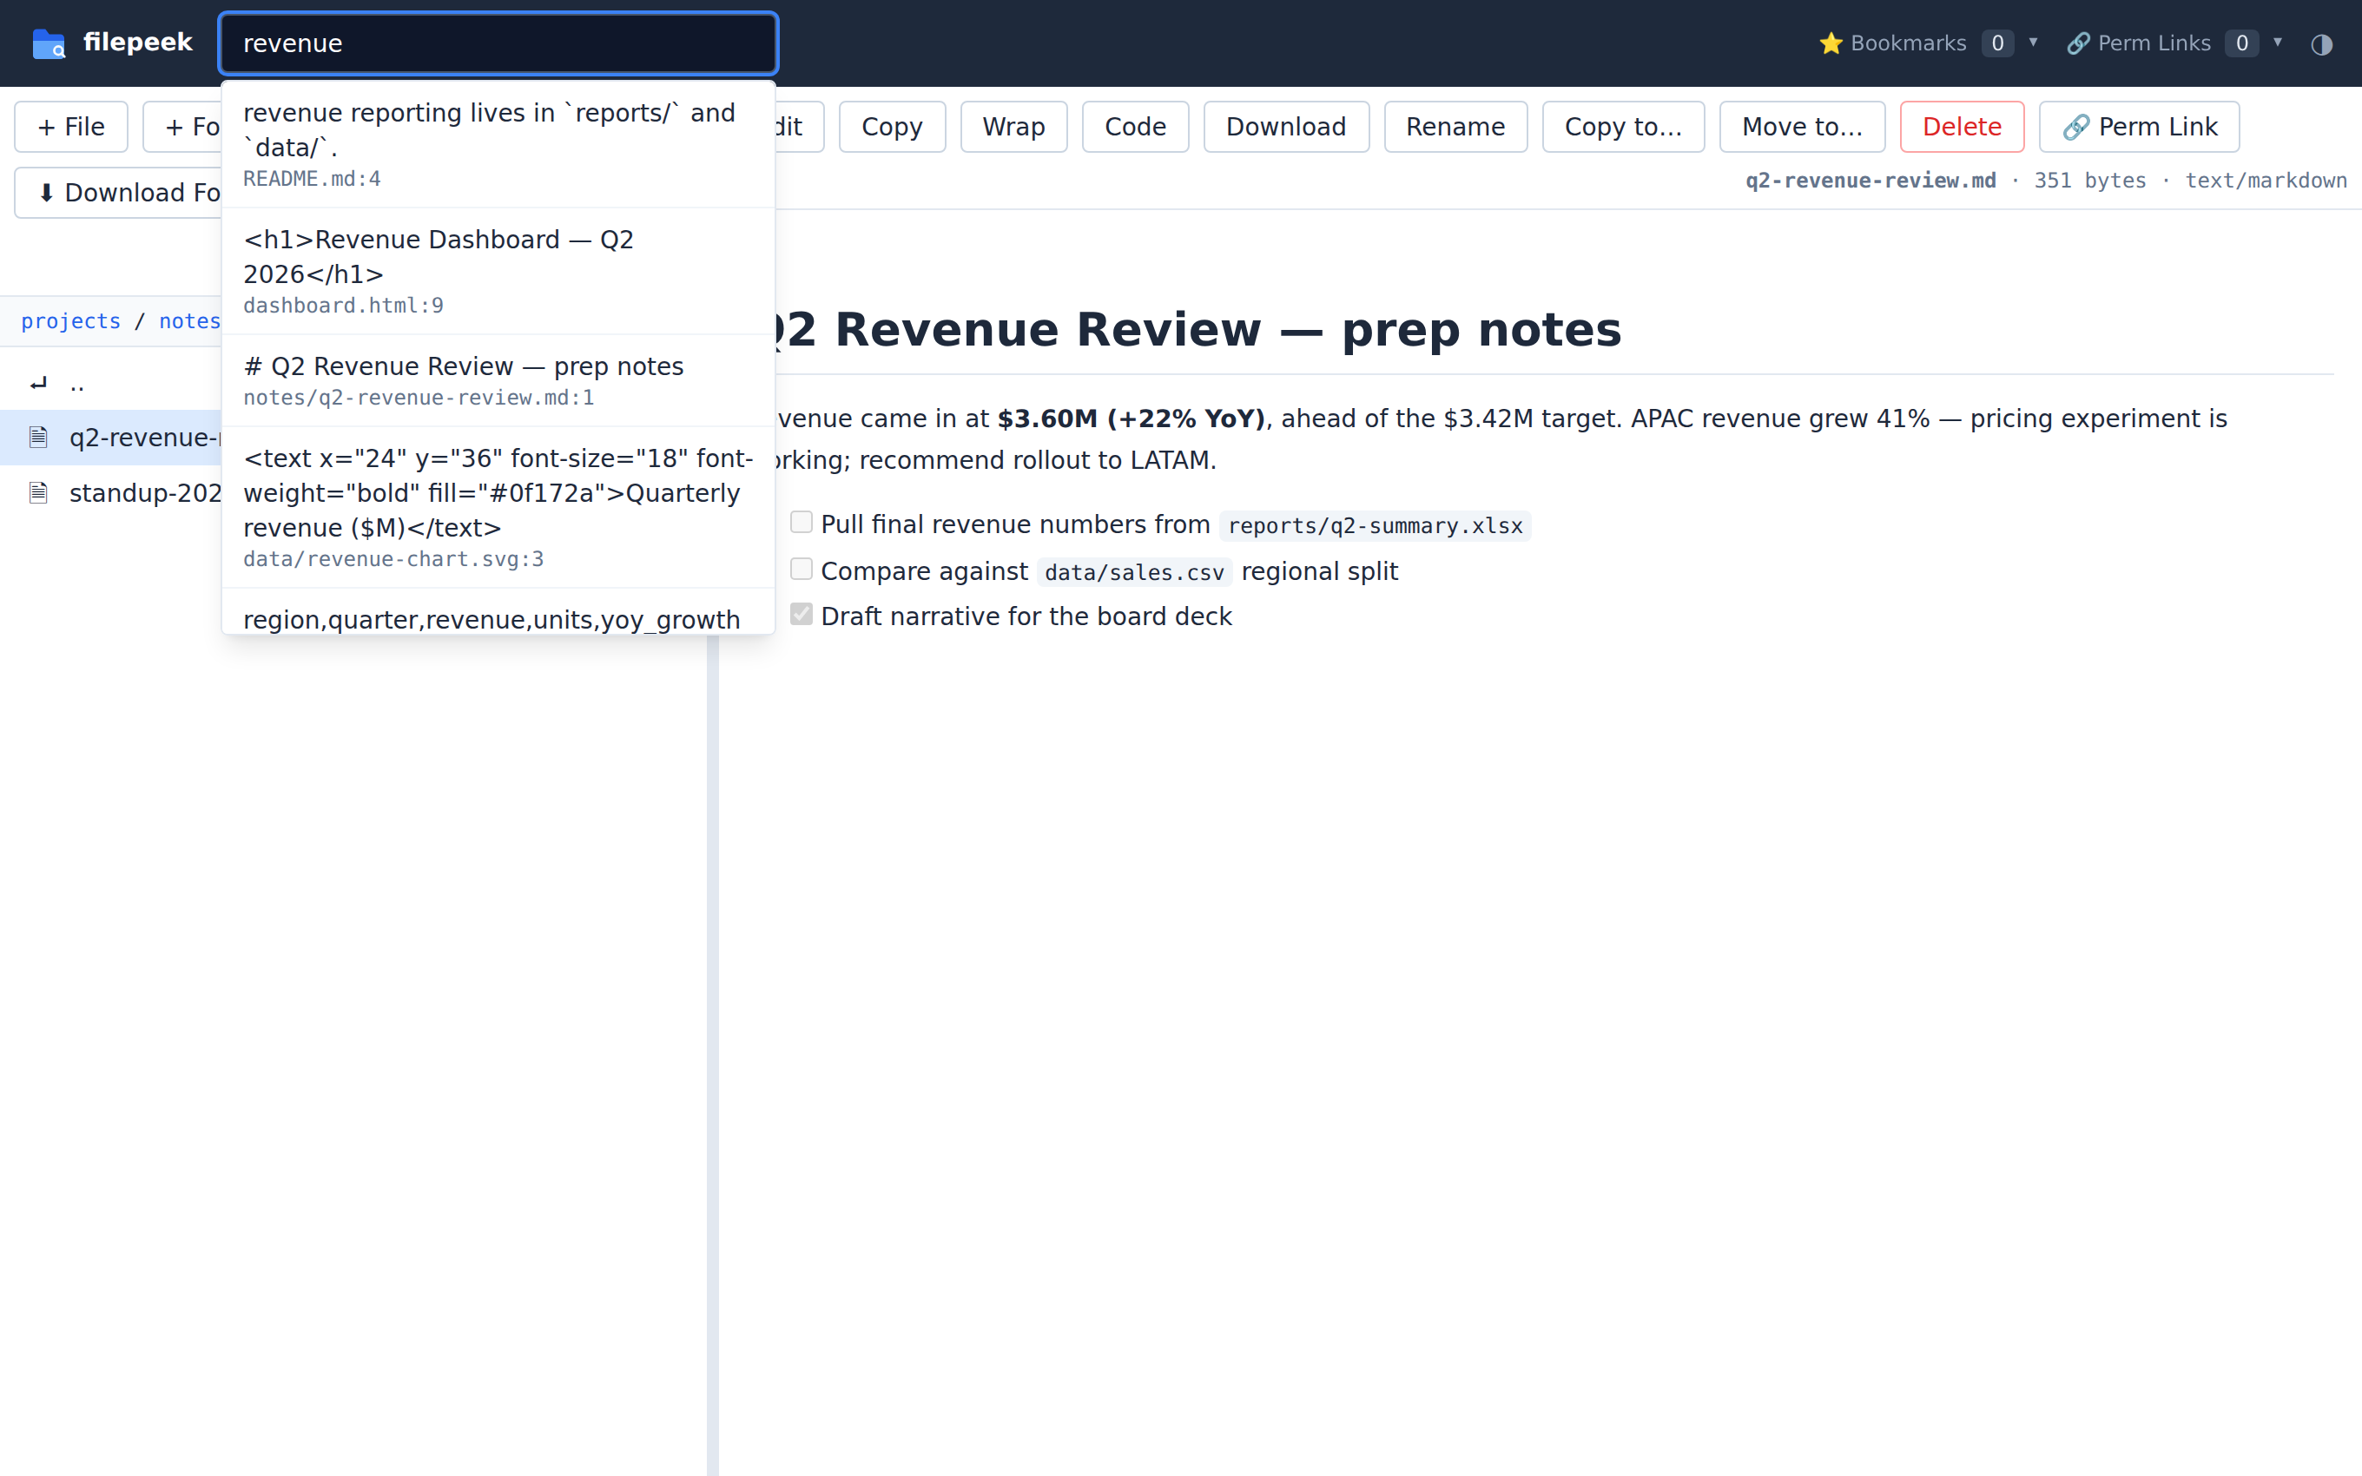Toggle the dark/light theme icon
Viewport: 2362px width, 1476px height.
2321,44
